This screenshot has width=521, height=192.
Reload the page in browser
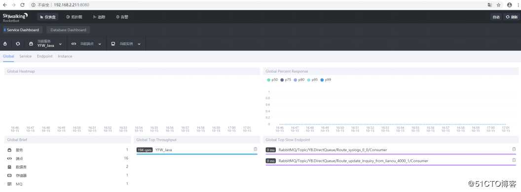(22, 5)
